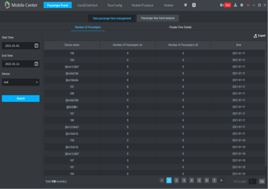This screenshot has height=189, width=268.
Task: Go to previous page arrow
Action: 162,180
